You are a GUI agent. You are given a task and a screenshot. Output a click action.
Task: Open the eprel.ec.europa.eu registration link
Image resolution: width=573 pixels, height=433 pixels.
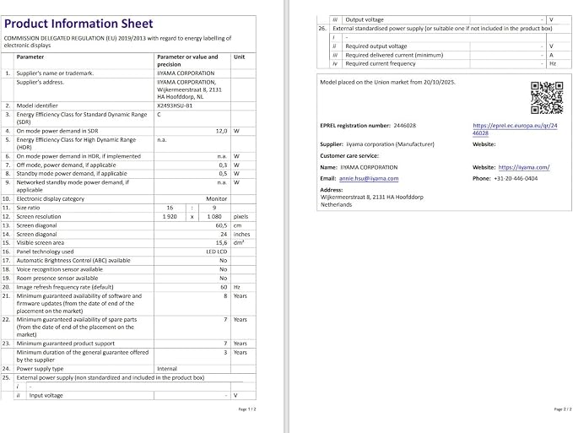click(x=515, y=129)
